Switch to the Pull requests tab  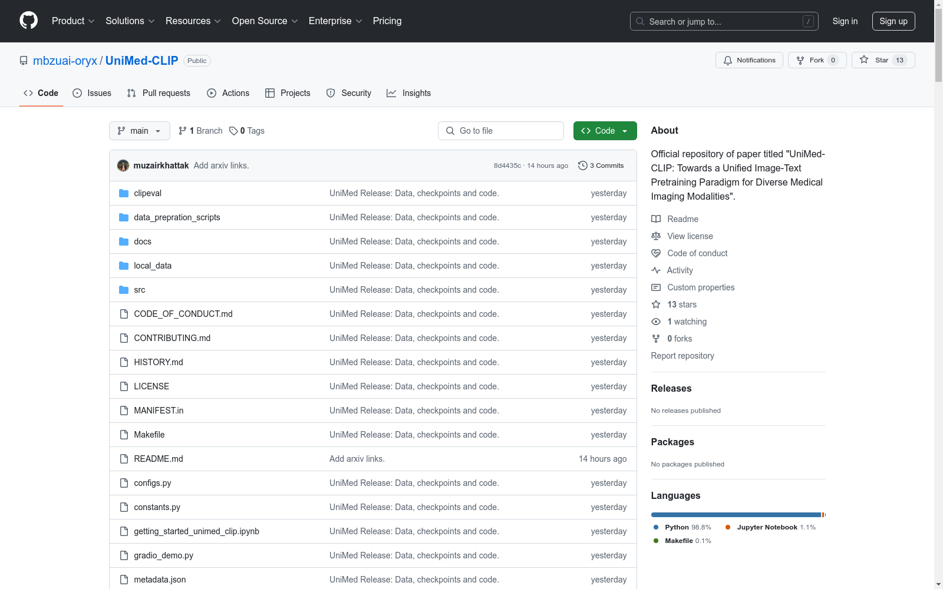click(x=159, y=93)
